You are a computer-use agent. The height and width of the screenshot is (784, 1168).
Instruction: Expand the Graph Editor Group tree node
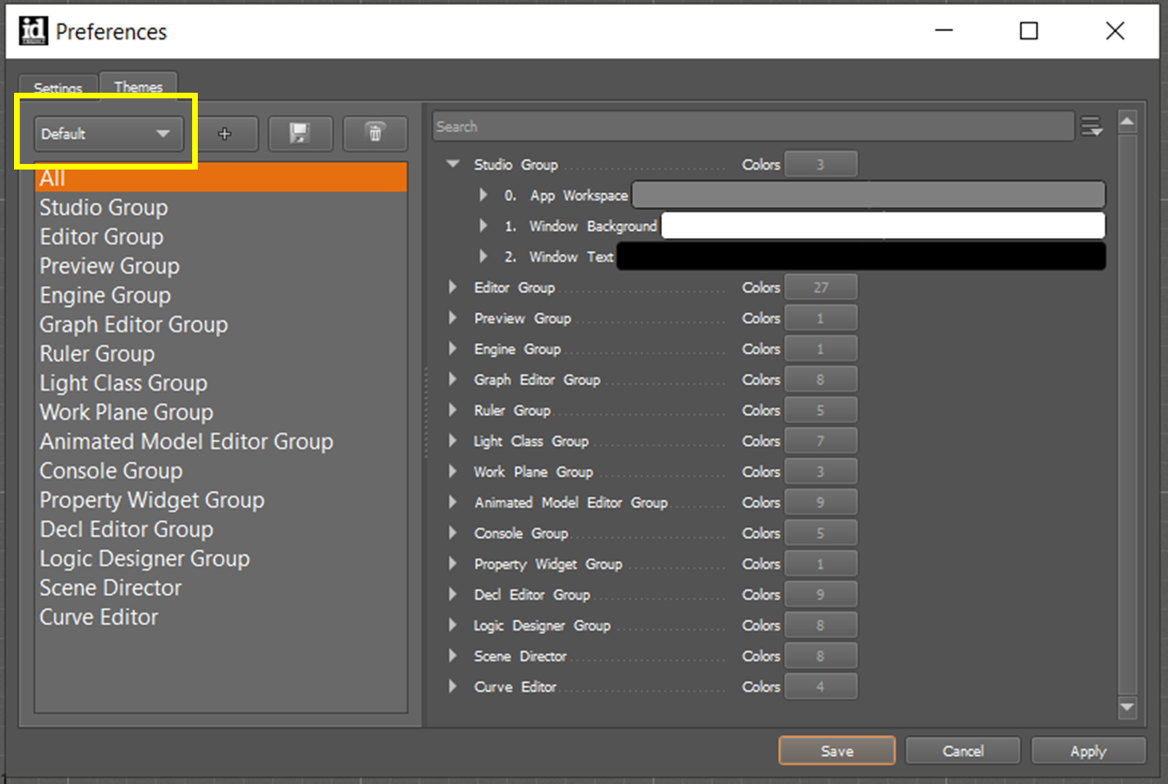[x=453, y=379]
